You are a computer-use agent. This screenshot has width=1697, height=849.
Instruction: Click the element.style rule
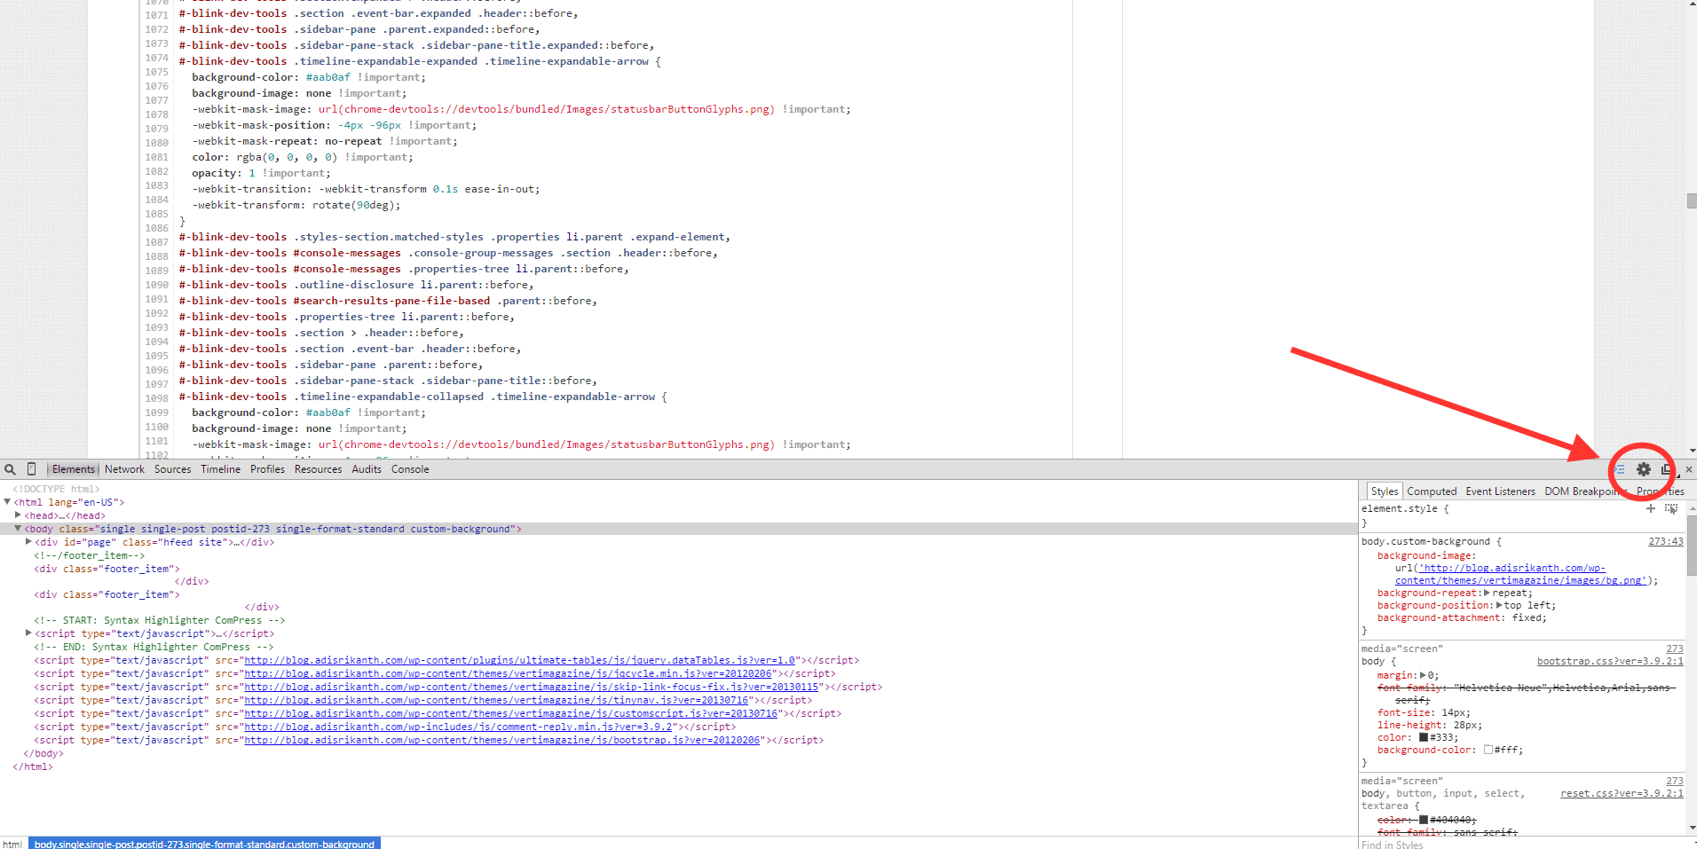1404,508
